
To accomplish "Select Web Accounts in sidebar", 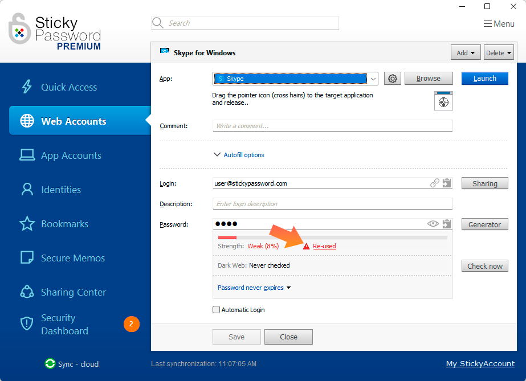I will (x=80, y=121).
